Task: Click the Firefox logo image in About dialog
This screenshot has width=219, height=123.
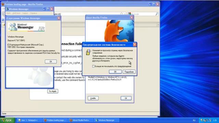Action: click(x=119, y=31)
